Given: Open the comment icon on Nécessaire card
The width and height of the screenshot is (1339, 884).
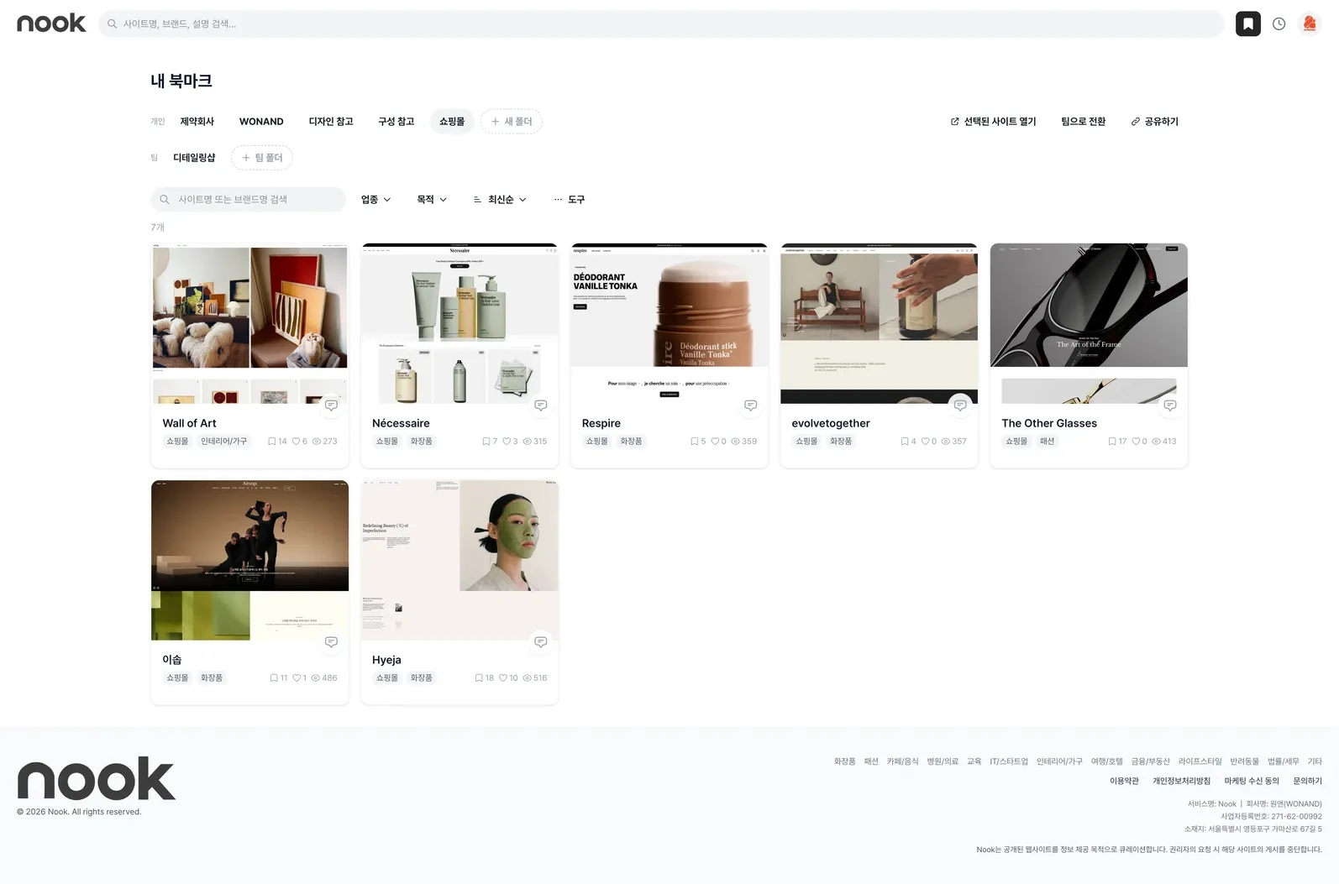Looking at the screenshot, I should pos(541,405).
